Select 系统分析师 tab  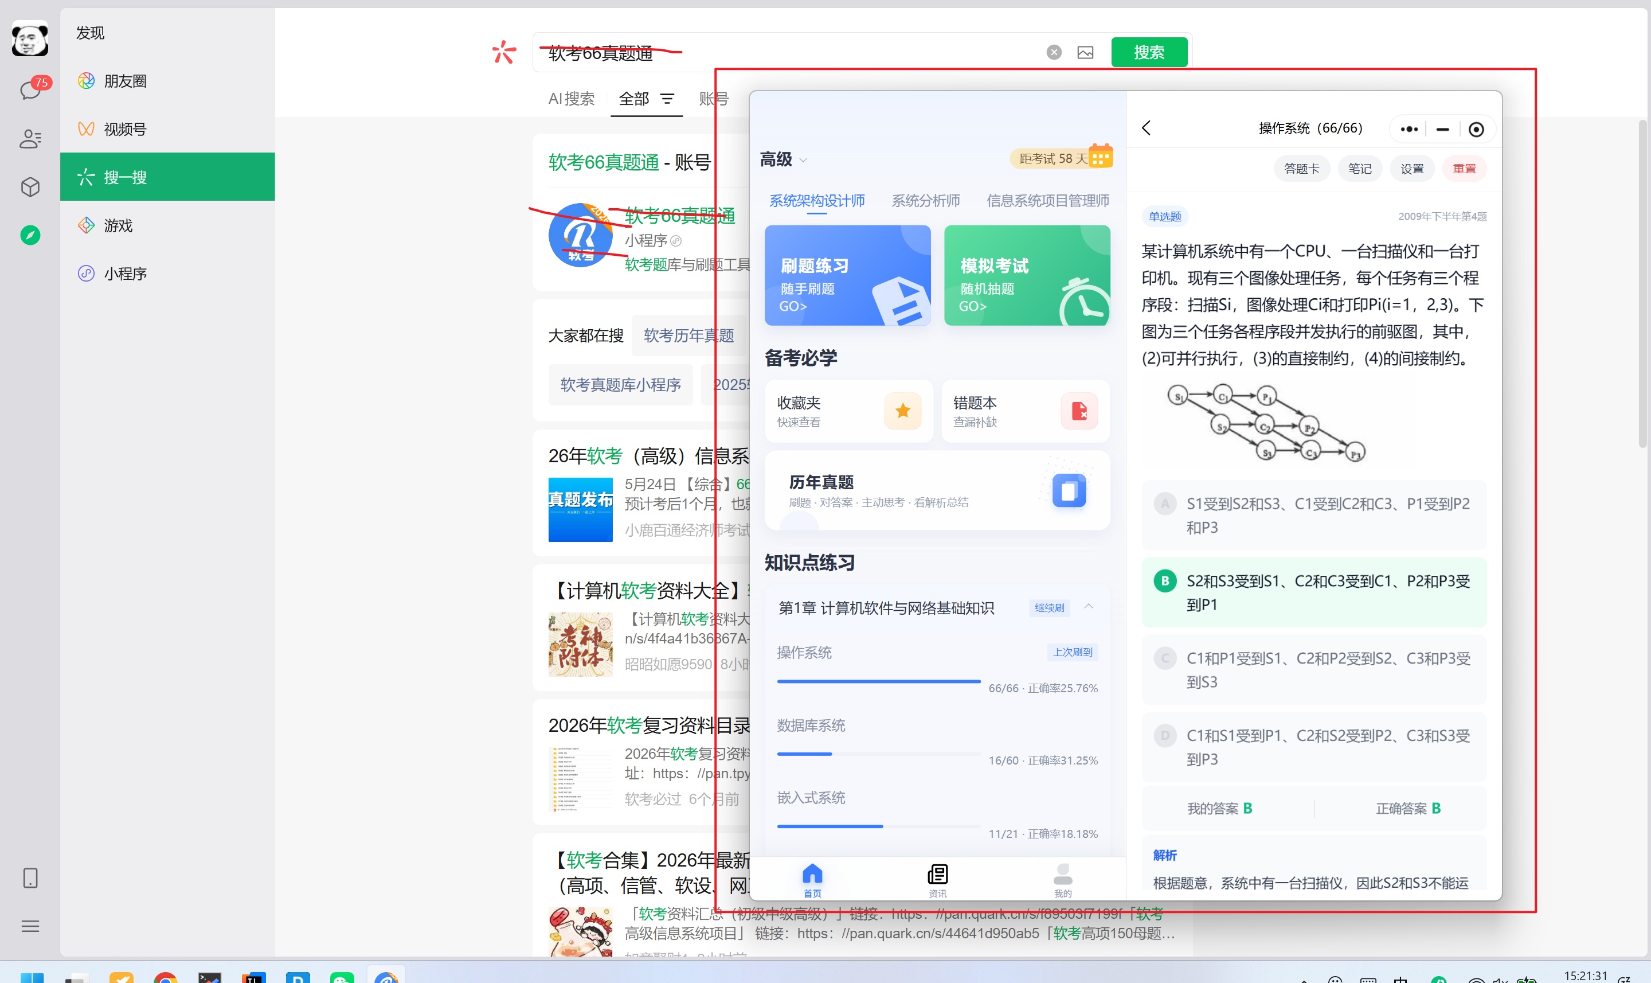click(925, 201)
